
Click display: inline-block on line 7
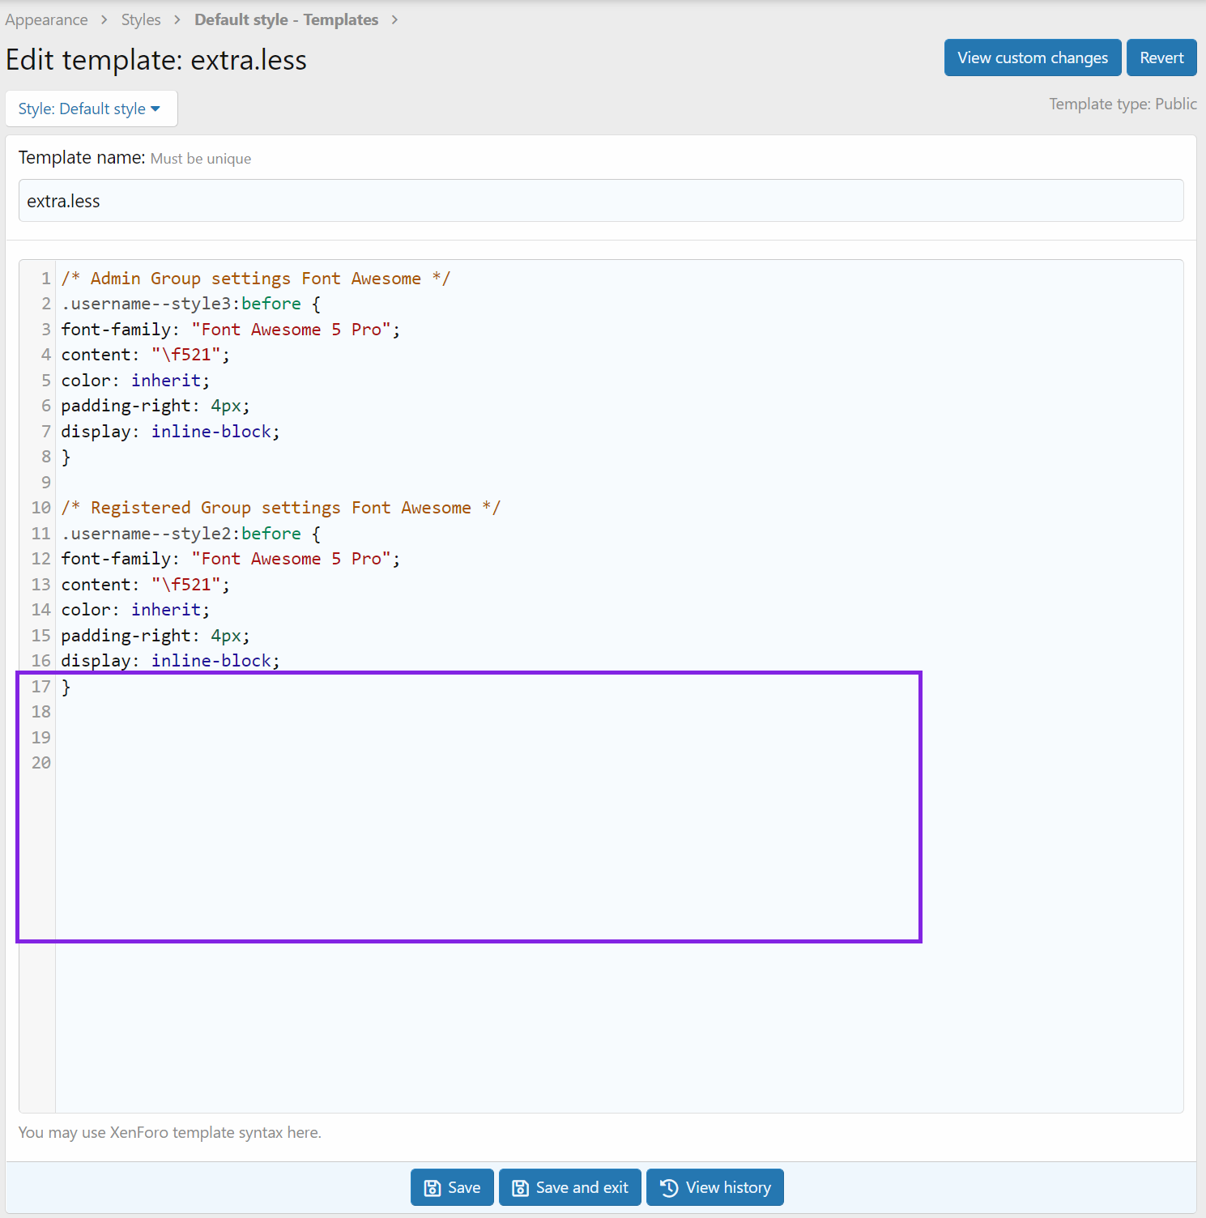[171, 432]
